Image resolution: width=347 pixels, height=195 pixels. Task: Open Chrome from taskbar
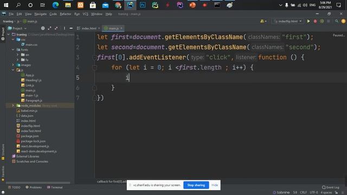[x=118, y=5]
